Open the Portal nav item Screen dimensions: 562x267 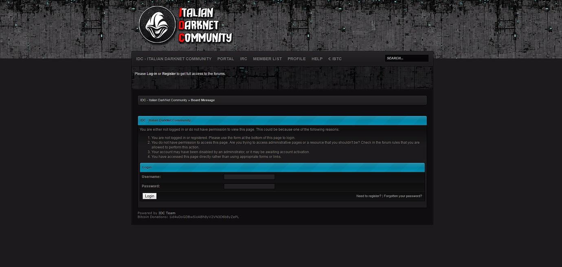[226, 59]
